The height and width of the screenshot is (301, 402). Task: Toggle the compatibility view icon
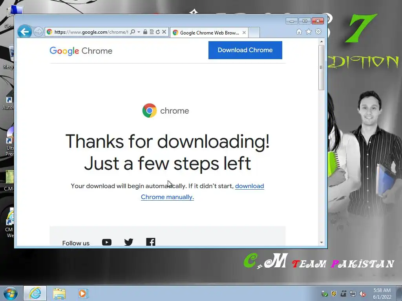tap(152, 32)
